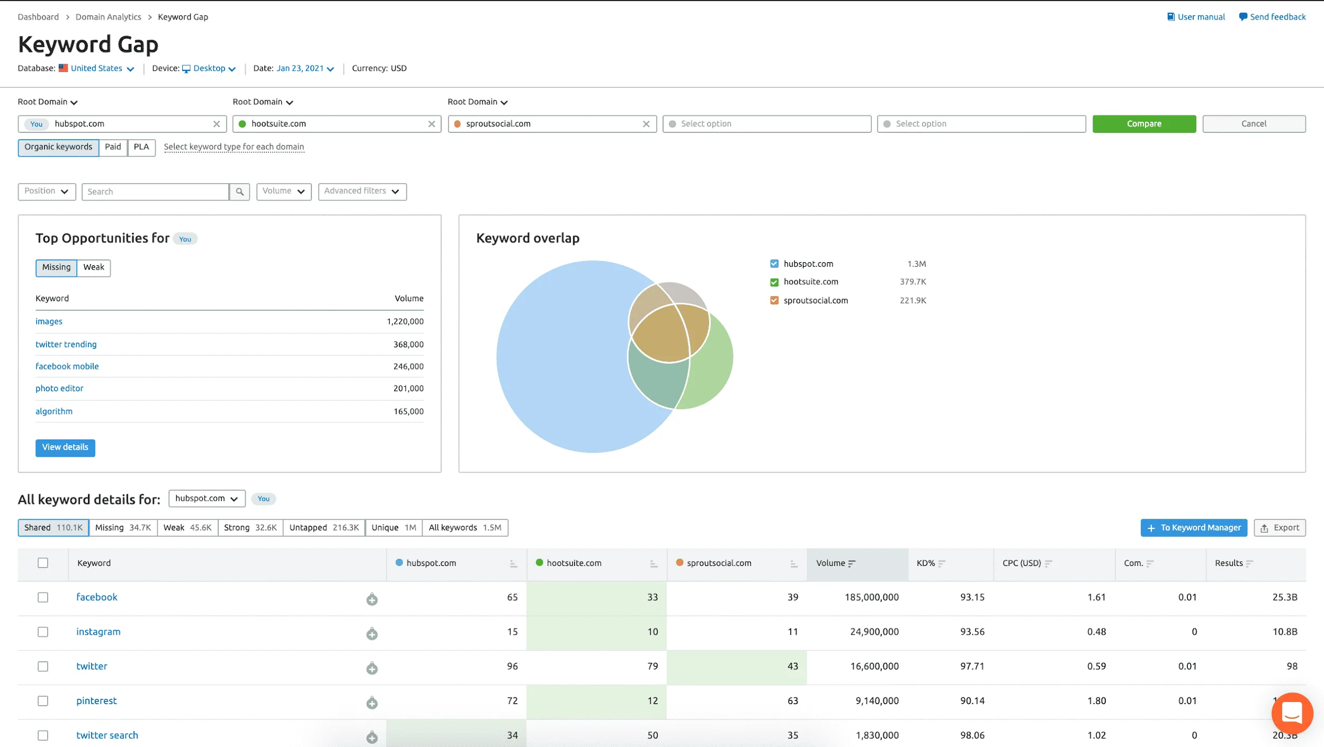The height and width of the screenshot is (747, 1324).
Task: Click the Export upload icon
Action: coord(1264,528)
